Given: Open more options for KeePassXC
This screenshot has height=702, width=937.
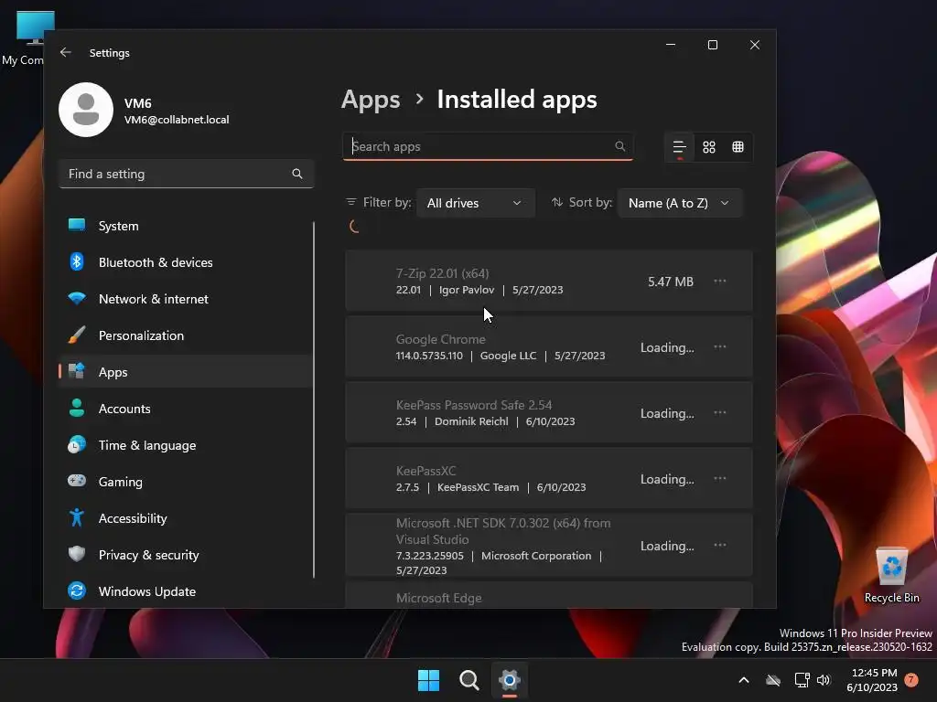Looking at the screenshot, I should click(x=720, y=478).
